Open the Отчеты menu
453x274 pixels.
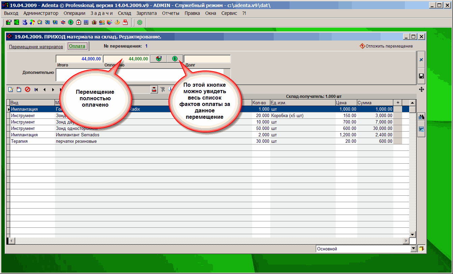[171, 13]
